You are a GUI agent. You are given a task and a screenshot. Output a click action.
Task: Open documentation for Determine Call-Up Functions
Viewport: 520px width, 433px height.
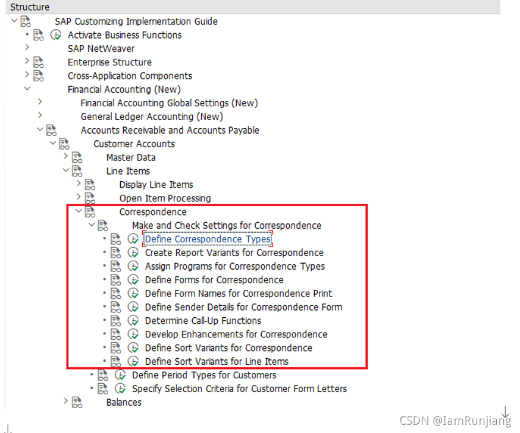coord(116,321)
